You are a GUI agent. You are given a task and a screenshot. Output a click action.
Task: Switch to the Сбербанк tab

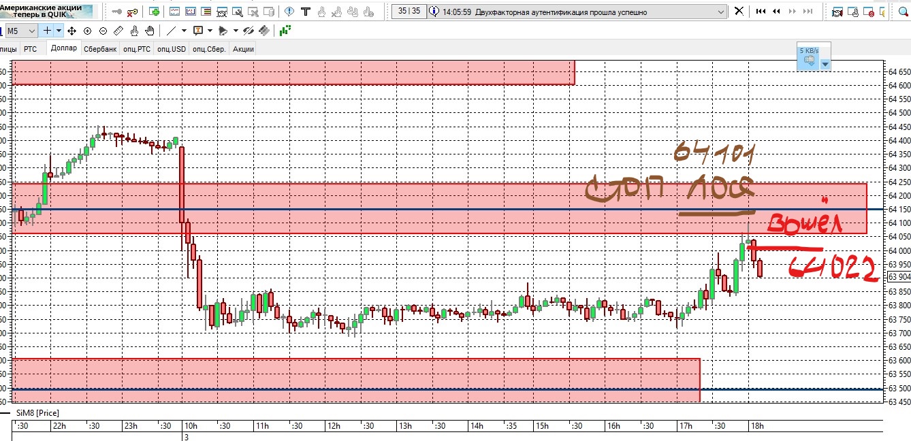click(x=100, y=49)
